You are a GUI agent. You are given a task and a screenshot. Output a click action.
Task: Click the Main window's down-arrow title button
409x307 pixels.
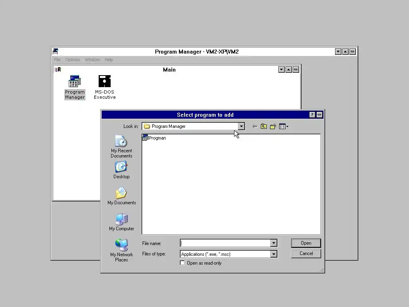tap(282, 70)
